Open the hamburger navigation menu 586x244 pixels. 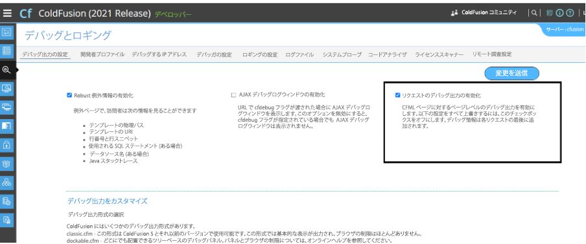point(7,14)
